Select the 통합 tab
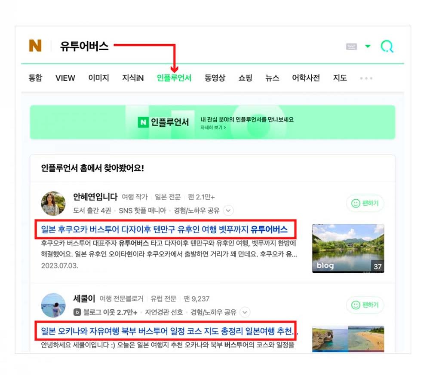 coord(35,78)
